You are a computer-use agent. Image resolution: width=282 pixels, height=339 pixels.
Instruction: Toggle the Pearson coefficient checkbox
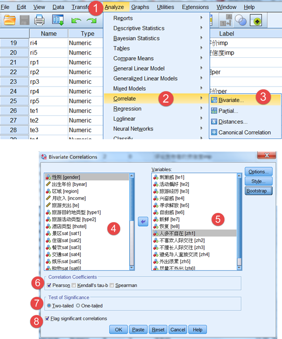tap(49, 285)
